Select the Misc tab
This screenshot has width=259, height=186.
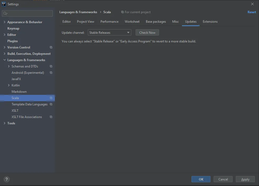point(175,22)
